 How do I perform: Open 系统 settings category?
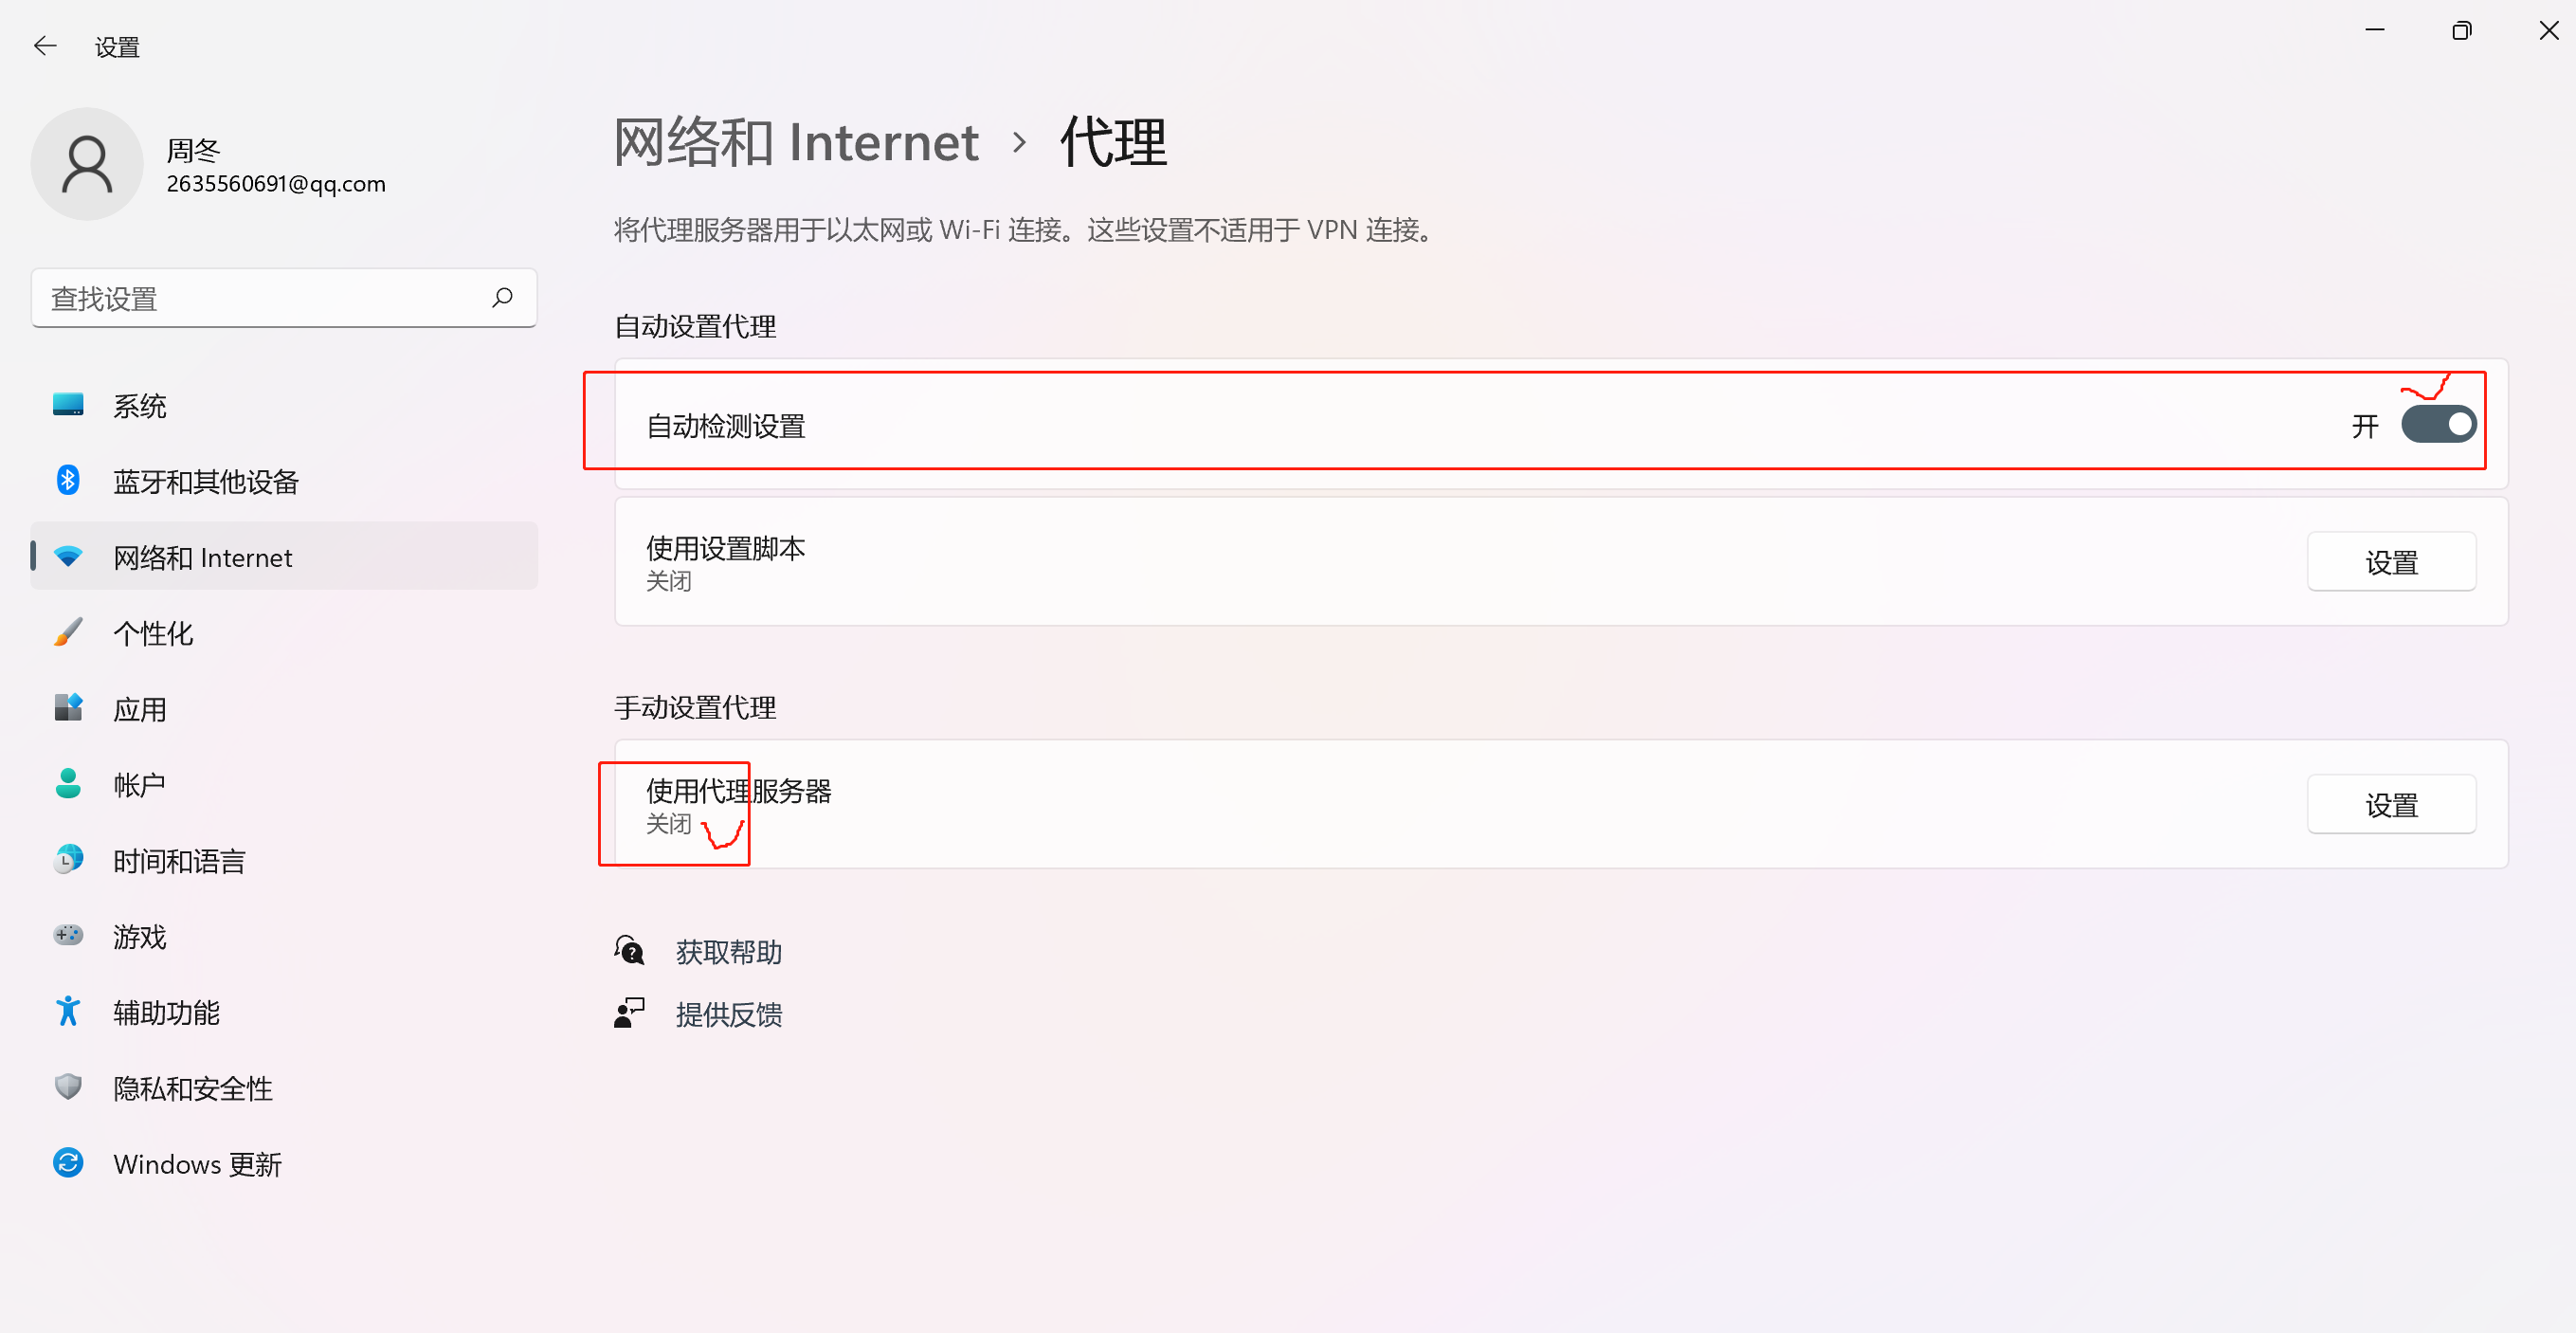click(140, 406)
